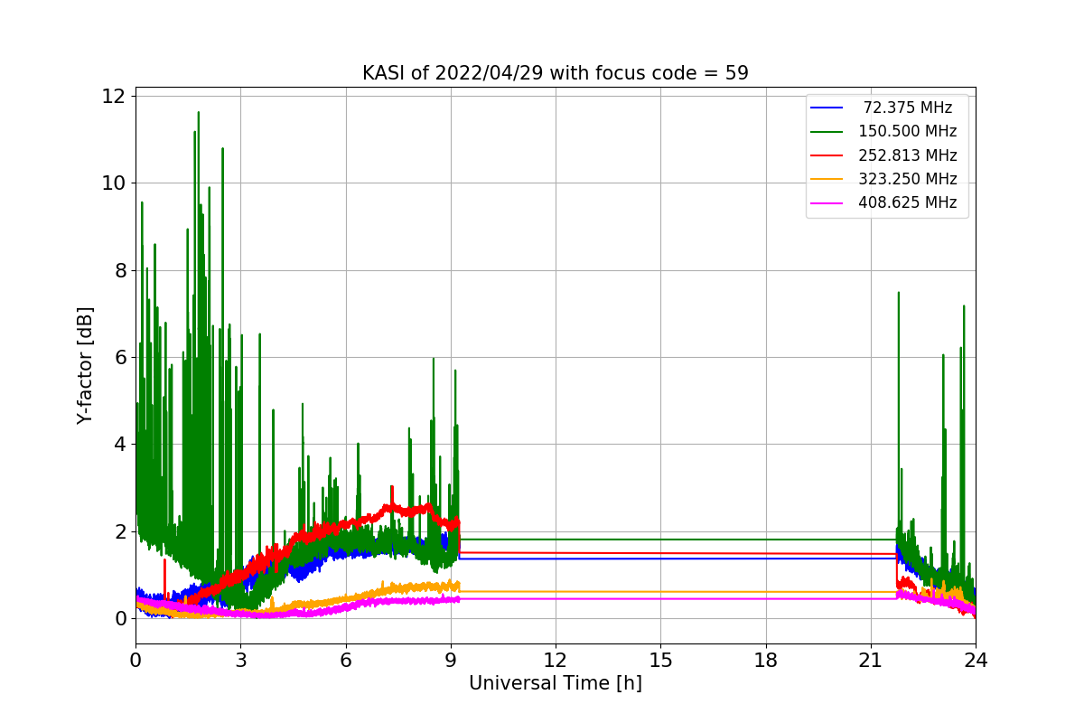Viewport: 1084px width, 723px height.
Task: Click the red curve peak near hour 7
Action: [391, 488]
